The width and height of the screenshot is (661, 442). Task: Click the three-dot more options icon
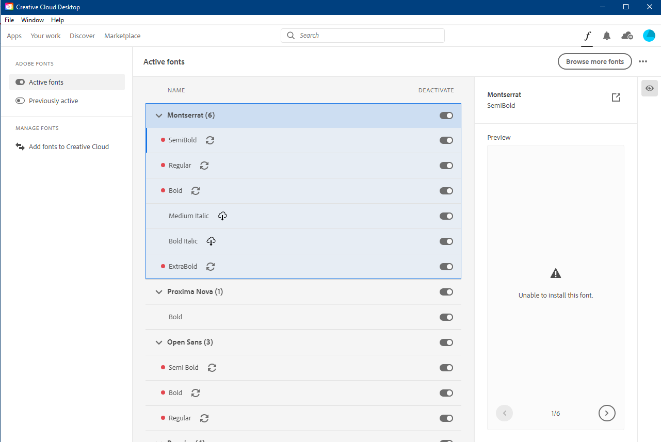pyautogui.click(x=642, y=61)
